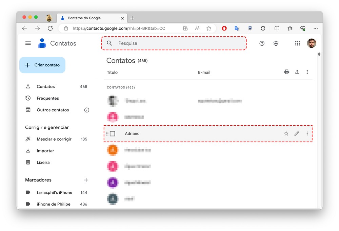Show info about Outros contatos
Viewport: 339px width, 231px height.
[87, 110]
